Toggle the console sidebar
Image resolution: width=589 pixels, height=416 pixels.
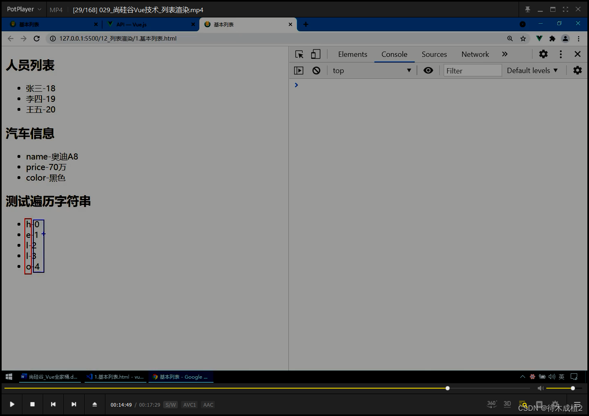[299, 71]
